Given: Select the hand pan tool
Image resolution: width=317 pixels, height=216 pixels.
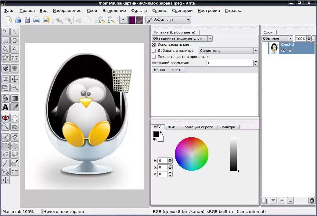Looking at the screenshot, I should (15, 118).
